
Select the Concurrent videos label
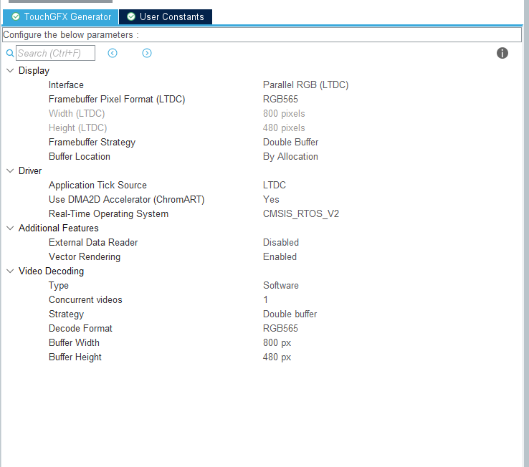click(x=85, y=300)
